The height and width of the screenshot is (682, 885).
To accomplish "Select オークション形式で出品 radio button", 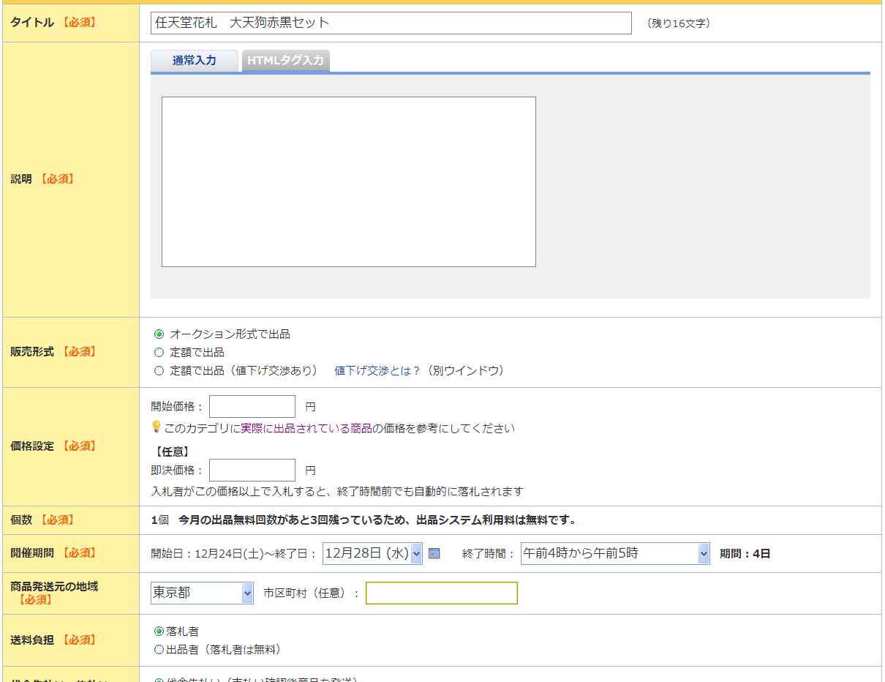I will [159, 334].
